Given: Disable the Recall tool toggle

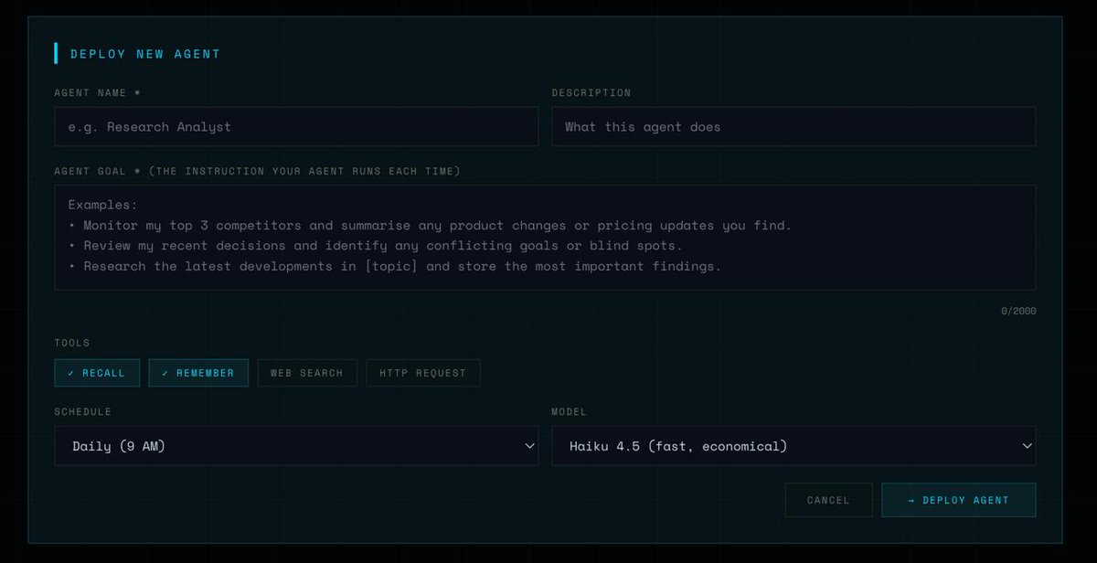Looking at the screenshot, I should tap(97, 373).
